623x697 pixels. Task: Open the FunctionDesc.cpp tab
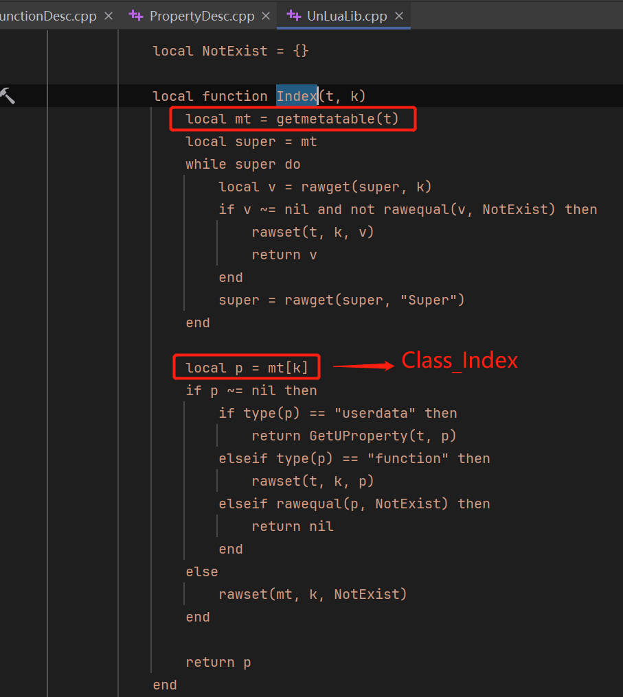(x=48, y=15)
